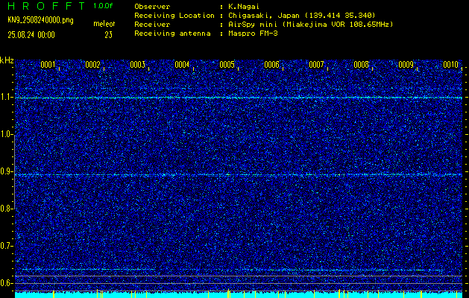Click the kHz axis unit label
The image size is (469, 298).
point(7,60)
